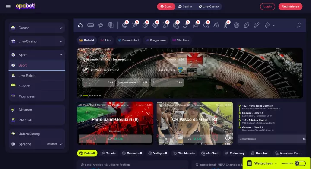Select the Beliebt filter tab

87,40
